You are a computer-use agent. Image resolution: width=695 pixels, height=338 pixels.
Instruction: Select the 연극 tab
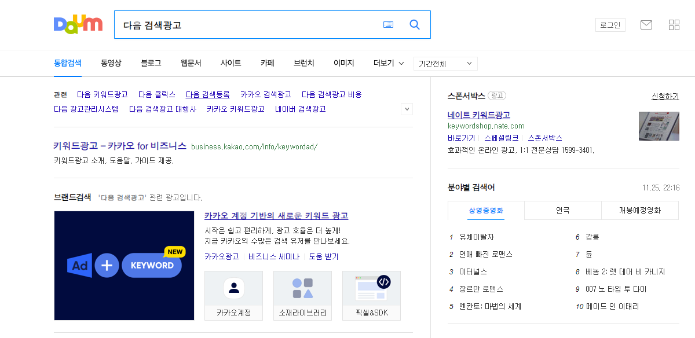(563, 211)
